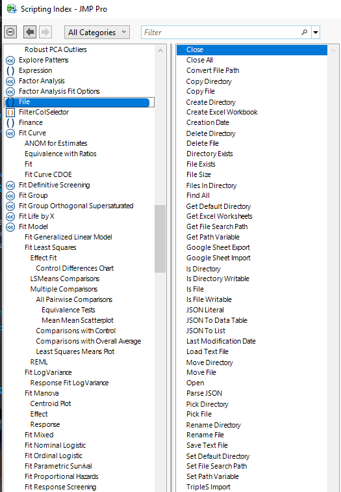
Task: Select Fit Curve CDOE item
Action: tap(48, 174)
